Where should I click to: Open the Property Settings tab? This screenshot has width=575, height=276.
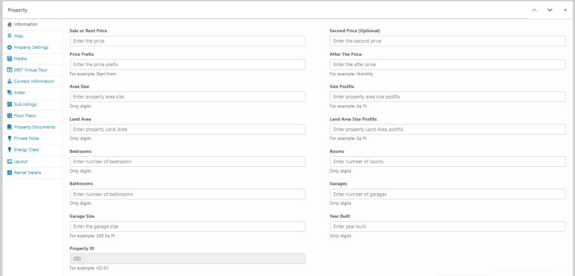point(33,47)
